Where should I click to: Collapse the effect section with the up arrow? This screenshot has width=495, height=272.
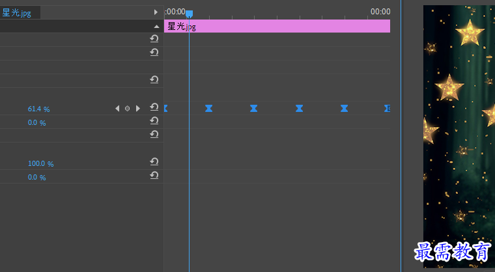(x=156, y=27)
